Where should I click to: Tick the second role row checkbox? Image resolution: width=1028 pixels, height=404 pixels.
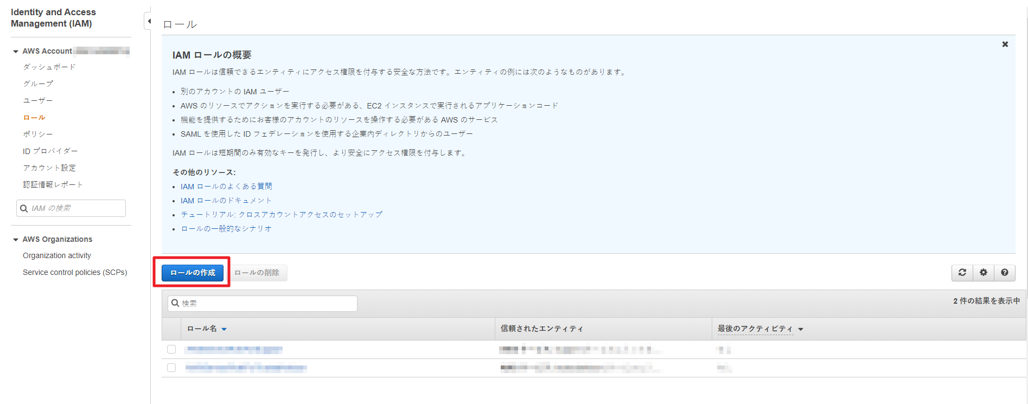171,368
